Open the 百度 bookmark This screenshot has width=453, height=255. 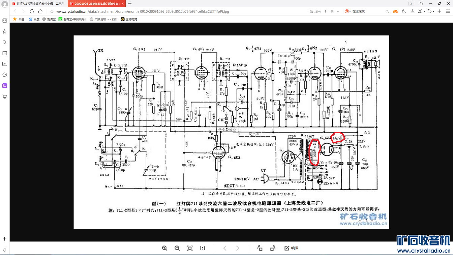tap(34, 19)
